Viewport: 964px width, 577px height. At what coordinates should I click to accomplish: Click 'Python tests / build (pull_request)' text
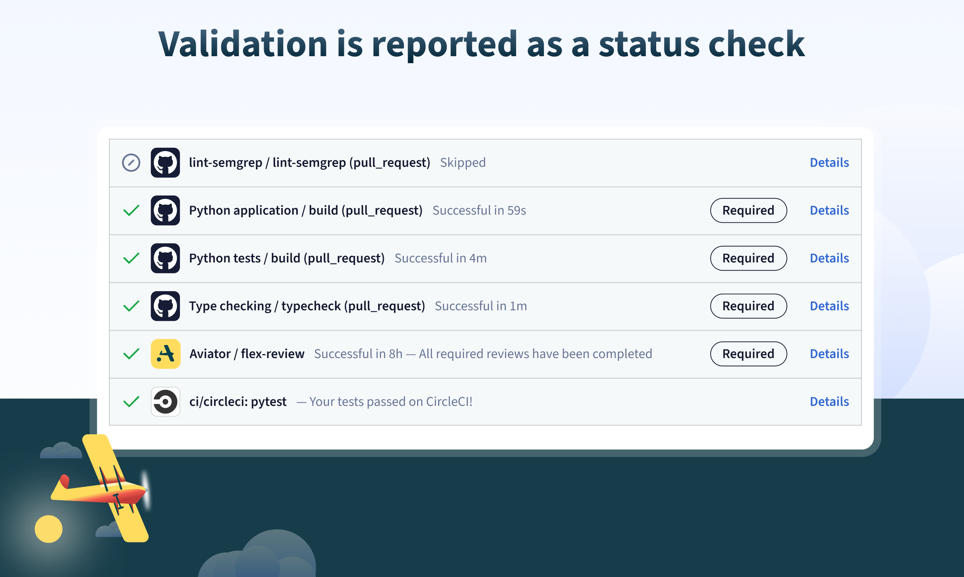click(x=287, y=259)
